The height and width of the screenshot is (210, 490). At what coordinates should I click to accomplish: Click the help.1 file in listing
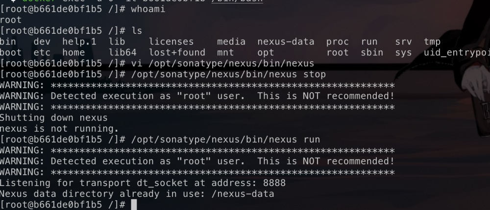(76, 42)
